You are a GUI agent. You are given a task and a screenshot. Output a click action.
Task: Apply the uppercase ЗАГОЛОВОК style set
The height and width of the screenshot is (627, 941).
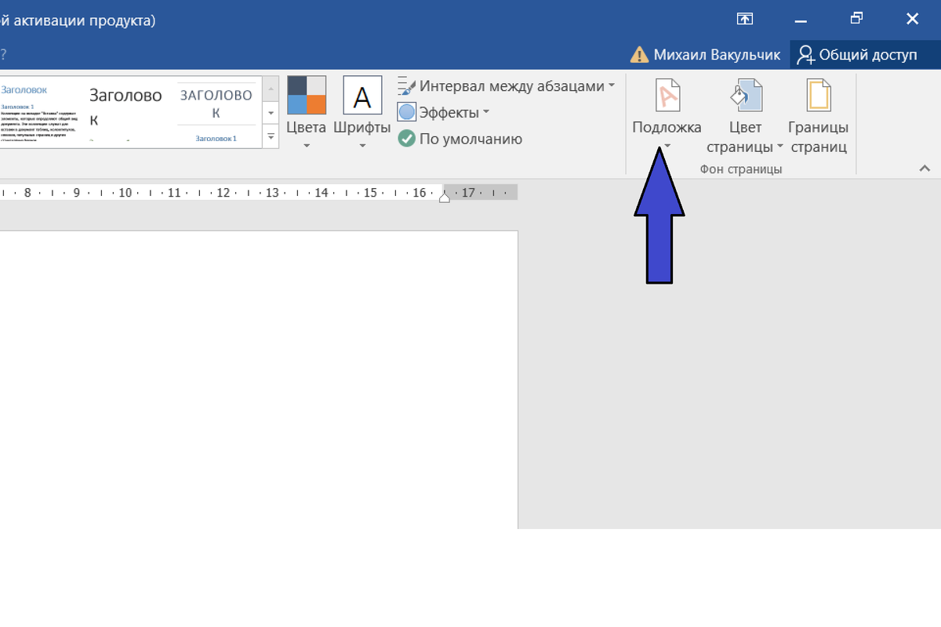point(216,111)
